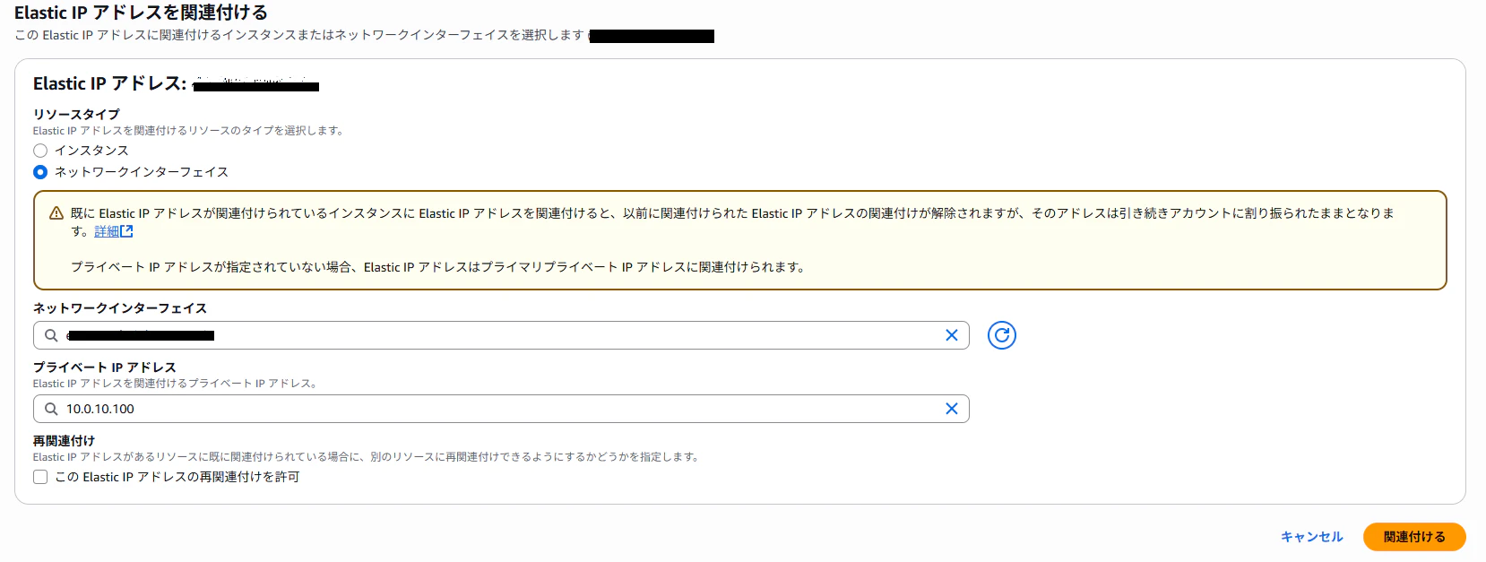Click the ネットワークインターフェイス option label
This screenshot has height=562, width=1486.
click(x=142, y=172)
